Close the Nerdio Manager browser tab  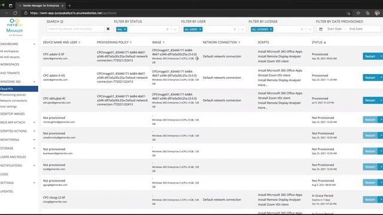coord(62,5)
